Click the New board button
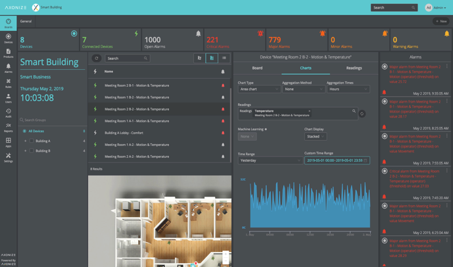 [x=441, y=21]
